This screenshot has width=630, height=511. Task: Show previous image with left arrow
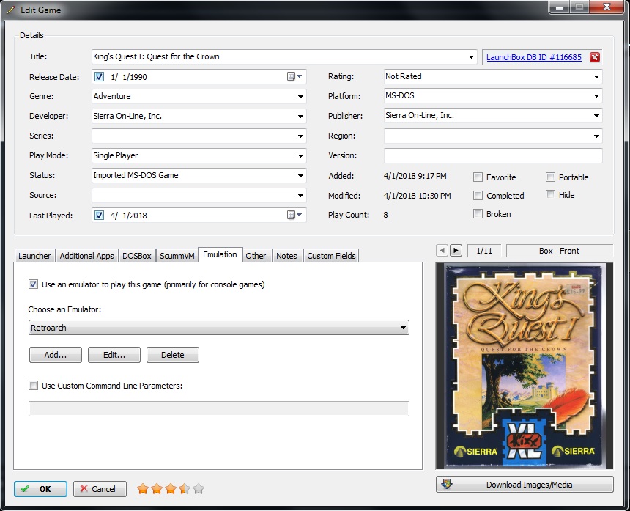click(x=442, y=251)
